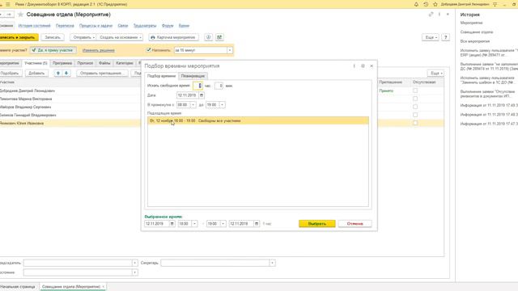Close the Подбор времени мероприятия dialog
This screenshot has width=518, height=291.
[372, 66]
